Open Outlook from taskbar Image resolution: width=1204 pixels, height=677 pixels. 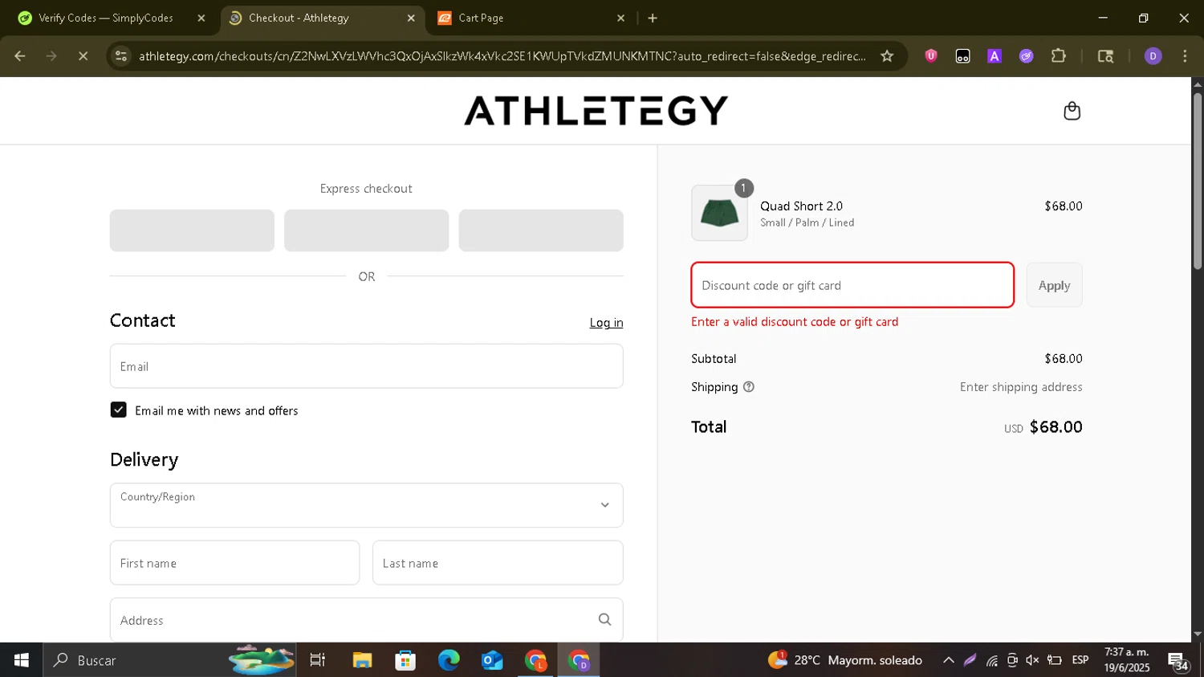click(x=492, y=660)
